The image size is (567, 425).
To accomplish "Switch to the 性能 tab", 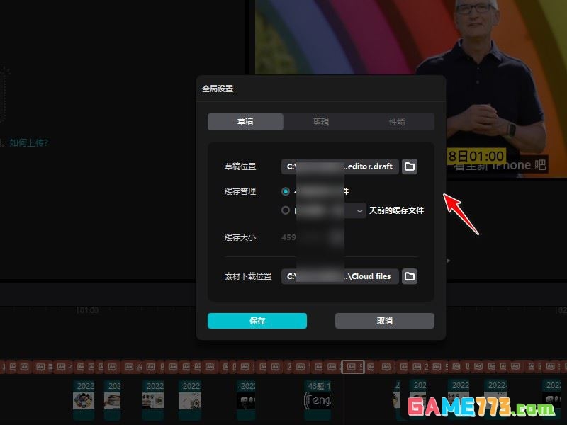I will (398, 121).
